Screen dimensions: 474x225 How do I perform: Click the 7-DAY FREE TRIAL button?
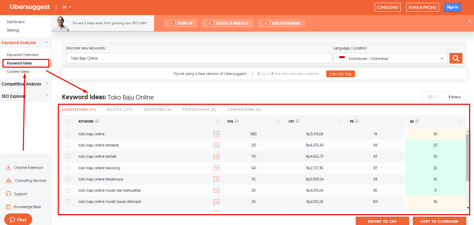[x=341, y=74]
